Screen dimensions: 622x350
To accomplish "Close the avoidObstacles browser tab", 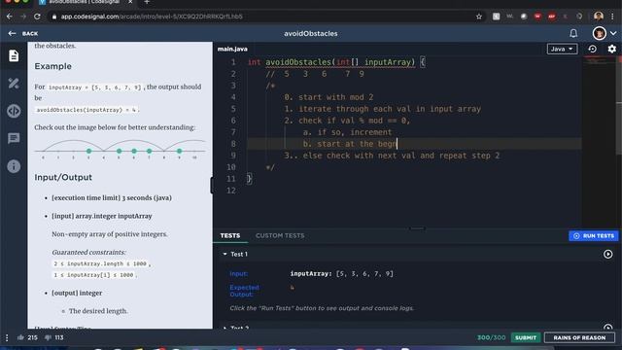I will (x=130, y=2).
